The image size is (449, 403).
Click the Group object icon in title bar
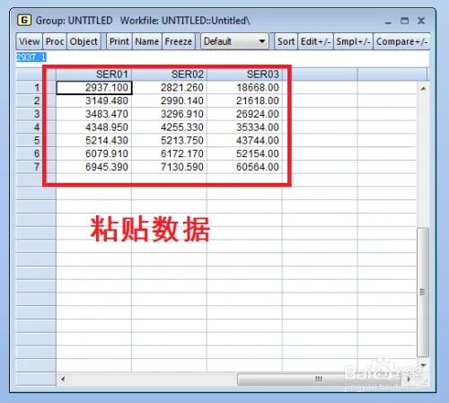[x=24, y=21]
